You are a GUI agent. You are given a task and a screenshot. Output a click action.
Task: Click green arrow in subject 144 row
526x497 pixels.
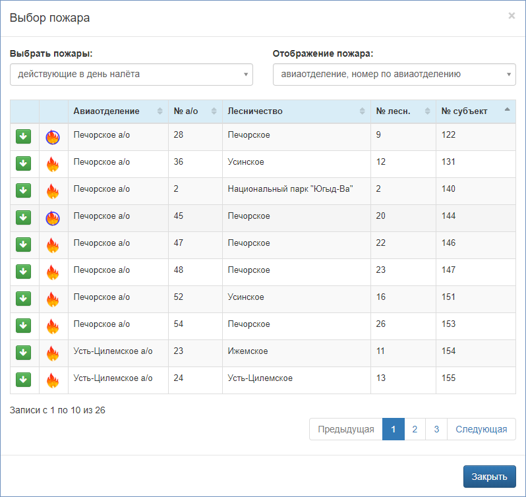(x=23, y=218)
